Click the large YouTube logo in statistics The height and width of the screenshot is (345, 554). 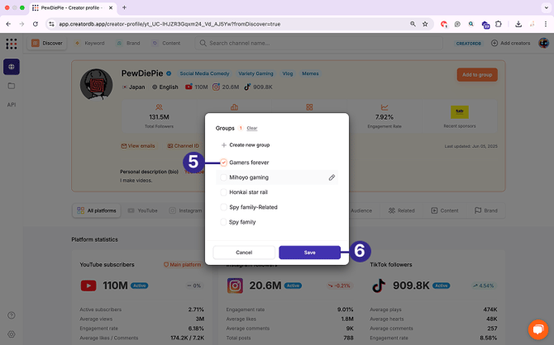[88, 286]
